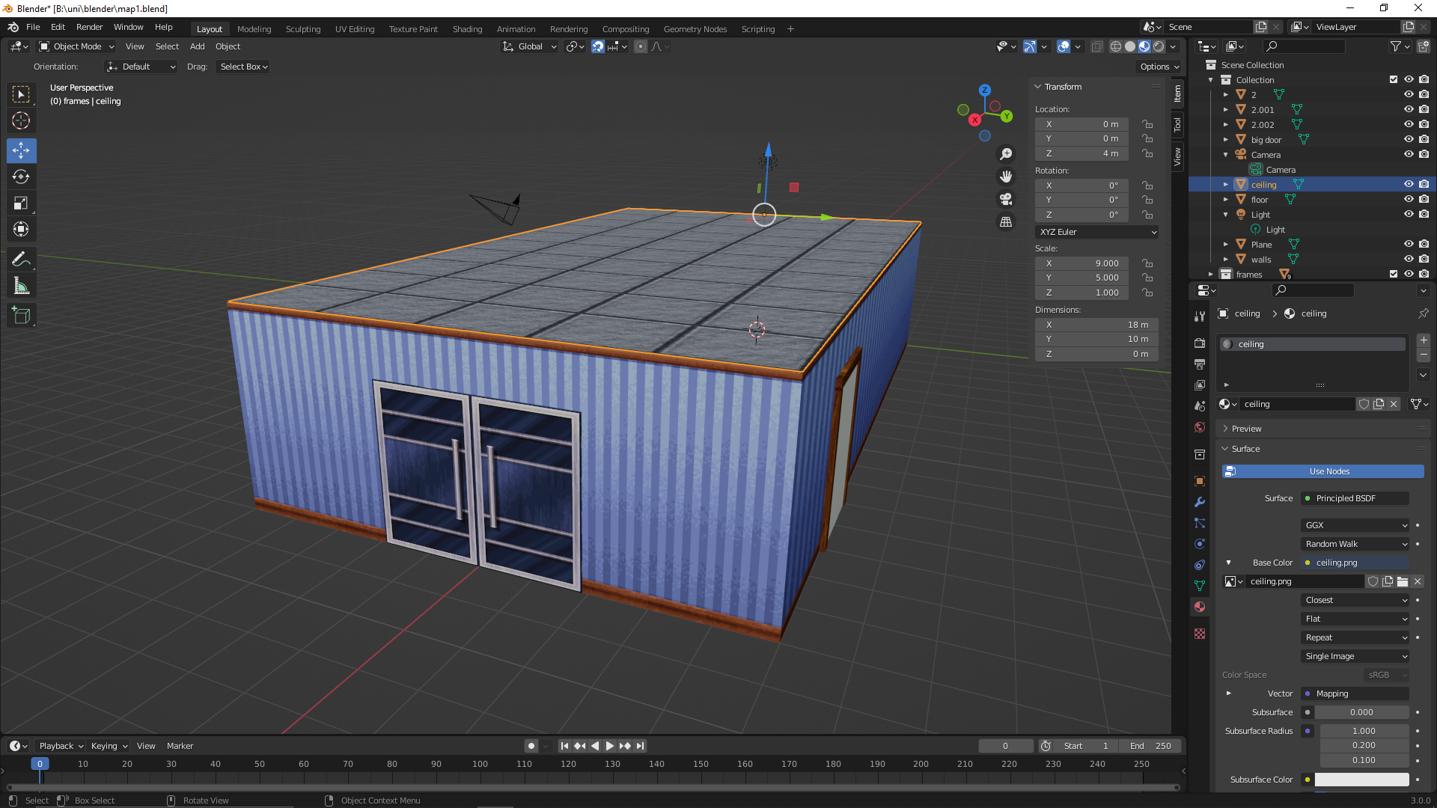Select the Add Cube tool
The width and height of the screenshot is (1437, 808).
click(21, 316)
